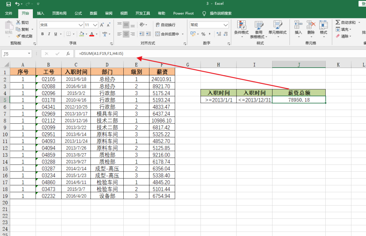
Task: Increase font size with larger A icon
Action: pyautogui.click(x=102, y=25)
